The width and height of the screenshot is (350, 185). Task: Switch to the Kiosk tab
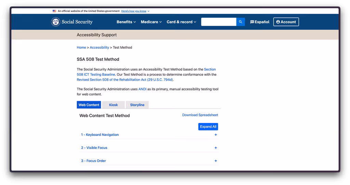pos(113,105)
